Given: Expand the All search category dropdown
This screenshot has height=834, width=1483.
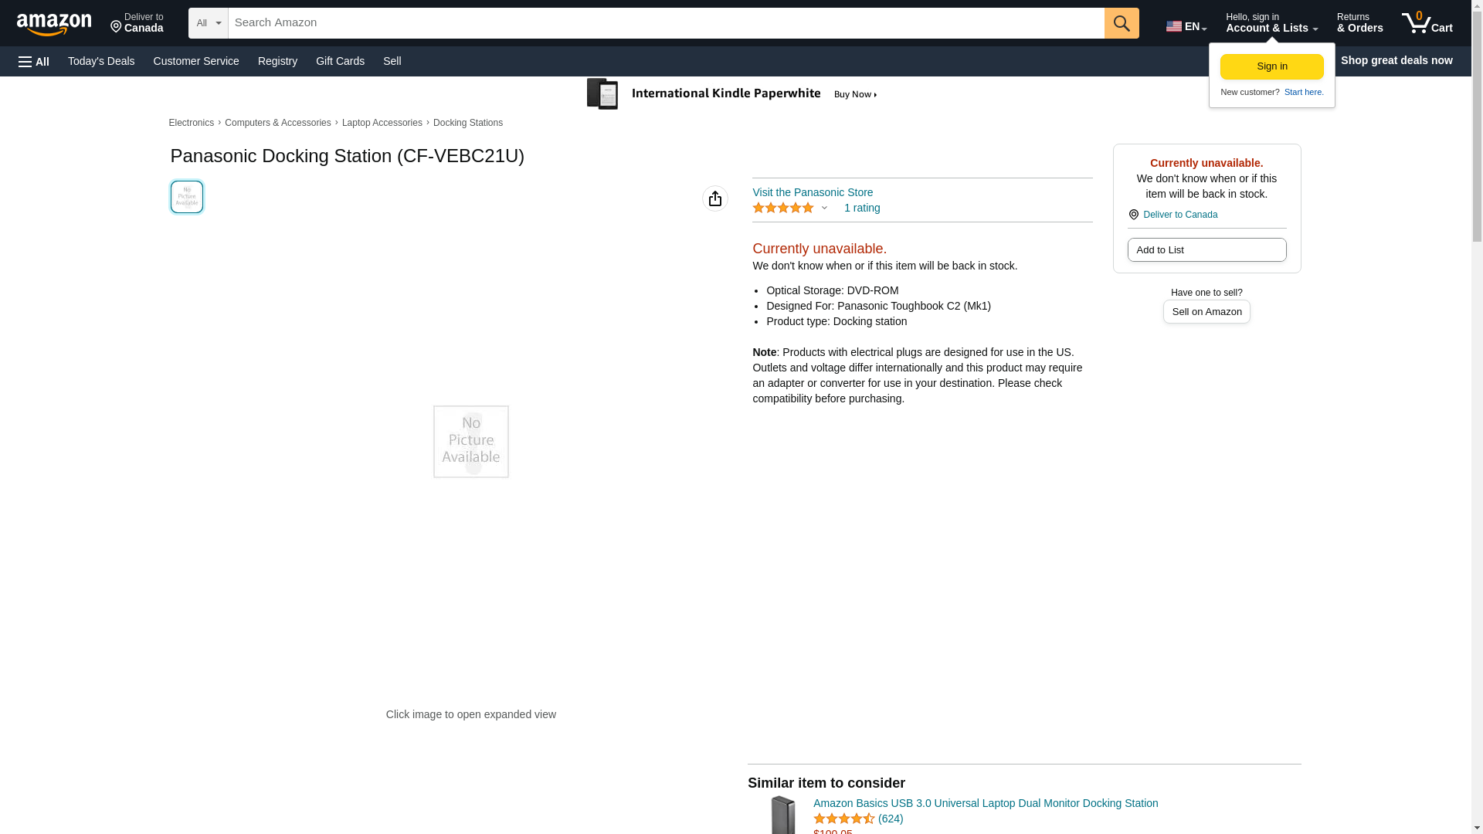Looking at the screenshot, I should click(208, 23).
